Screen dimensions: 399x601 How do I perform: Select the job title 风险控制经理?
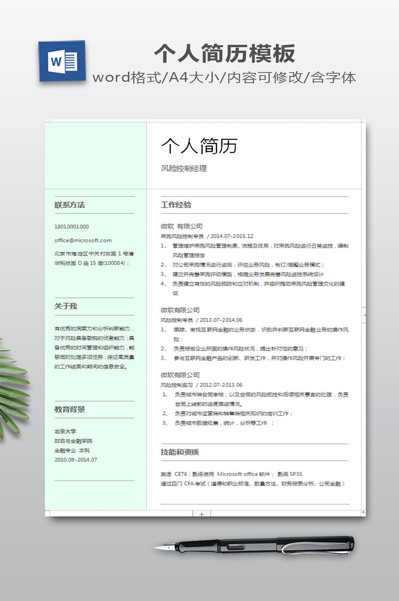[184, 168]
